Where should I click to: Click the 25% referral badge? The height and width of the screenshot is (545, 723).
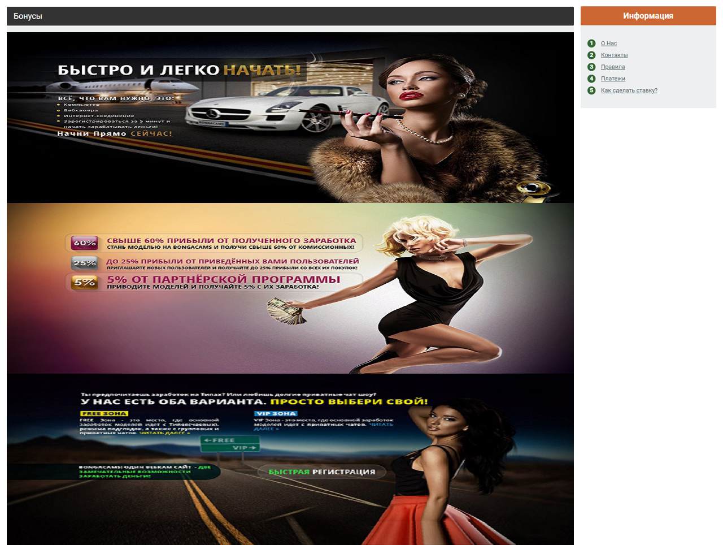pos(84,263)
